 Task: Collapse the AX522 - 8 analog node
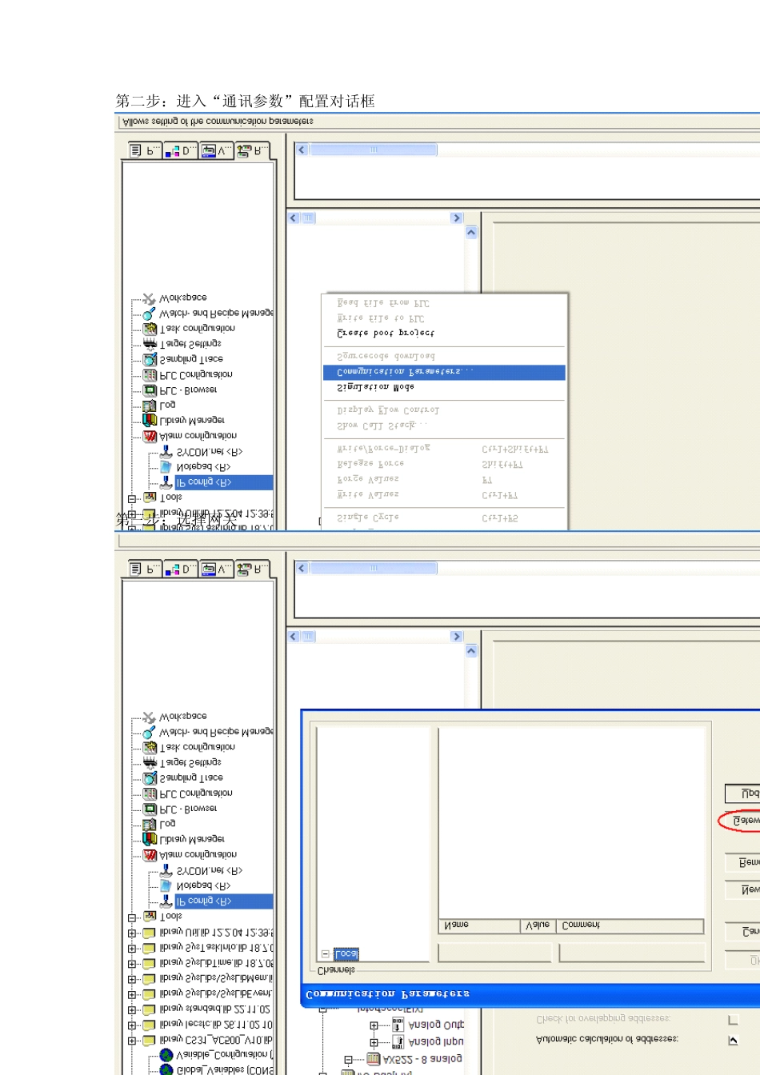click(x=348, y=1059)
